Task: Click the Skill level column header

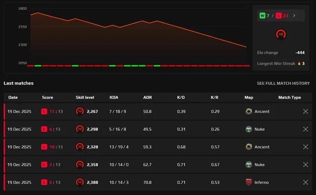Action: click(85, 97)
